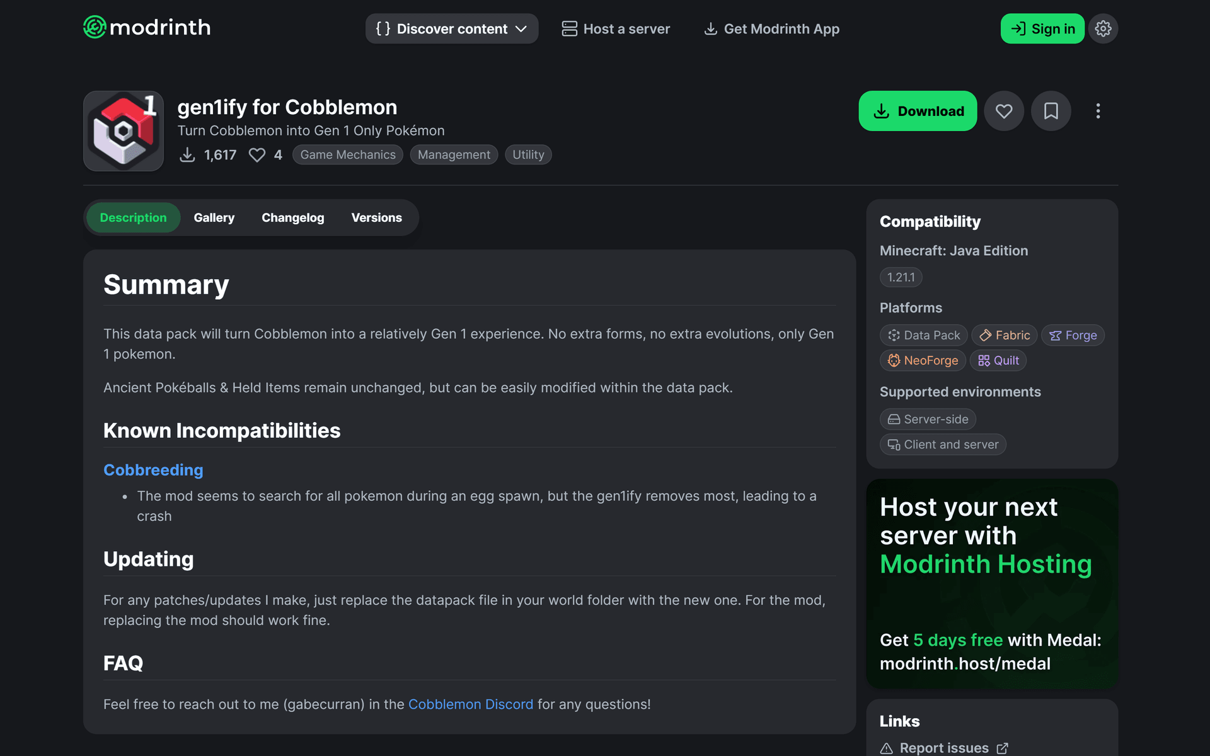Viewport: 1210px width, 756px height.
Task: Click the Modrinth logo icon
Action: (x=95, y=27)
